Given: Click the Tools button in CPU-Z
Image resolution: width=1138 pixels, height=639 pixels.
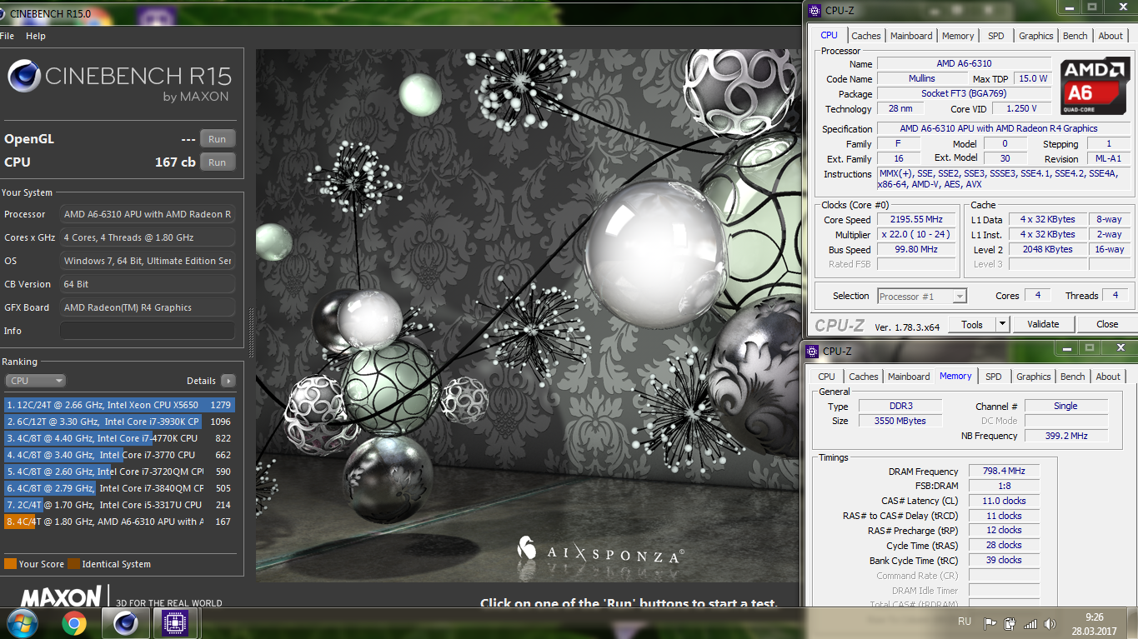Looking at the screenshot, I should pyautogui.click(x=972, y=324).
